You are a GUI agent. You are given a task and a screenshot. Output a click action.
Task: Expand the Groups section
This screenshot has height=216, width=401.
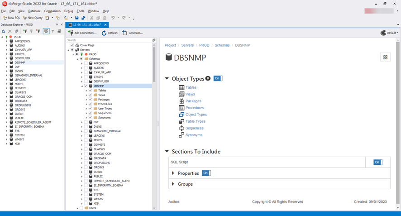coord(173,184)
